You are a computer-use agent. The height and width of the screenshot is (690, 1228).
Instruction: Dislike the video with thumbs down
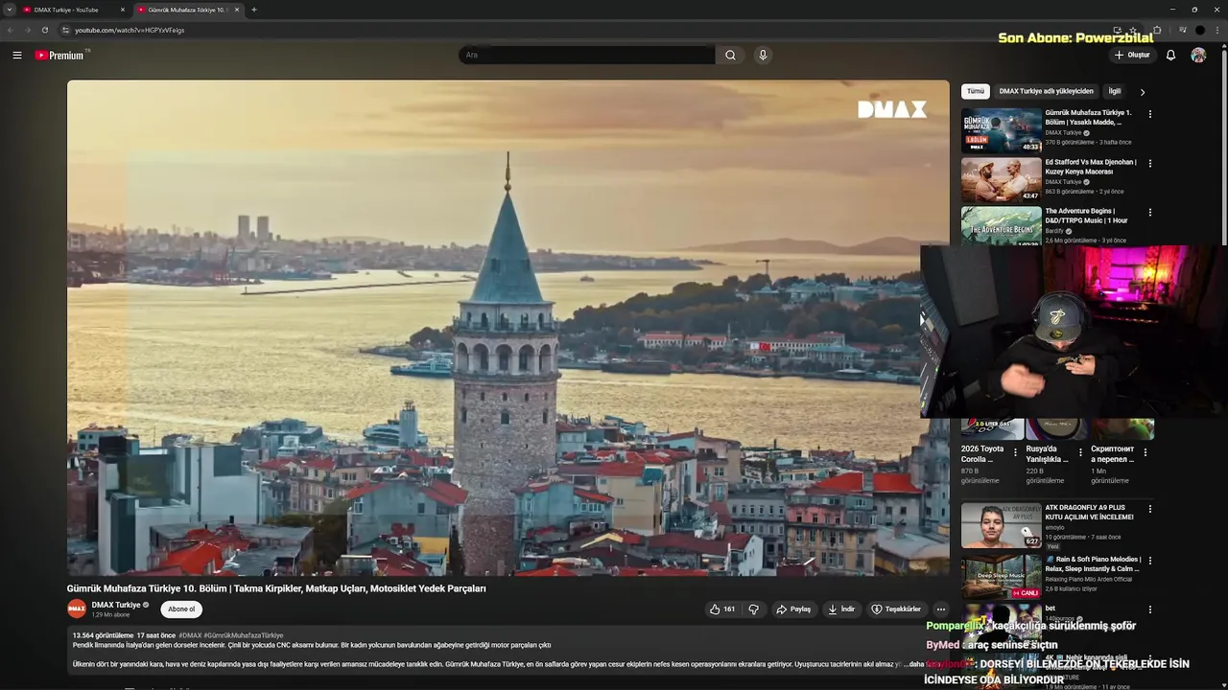[754, 609]
